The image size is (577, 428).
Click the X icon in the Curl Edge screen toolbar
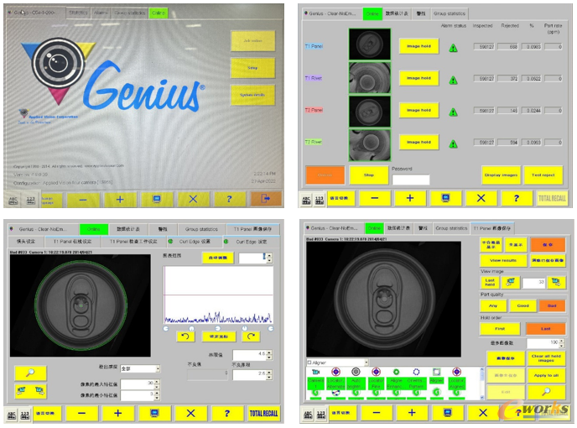[190, 413]
